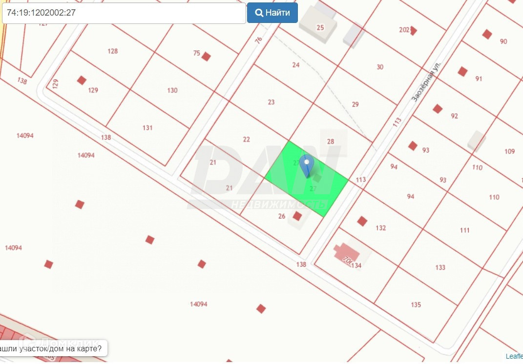Click red building marker beside 132
The width and height of the screenshot is (523, 364).
(x=362, y=221)
